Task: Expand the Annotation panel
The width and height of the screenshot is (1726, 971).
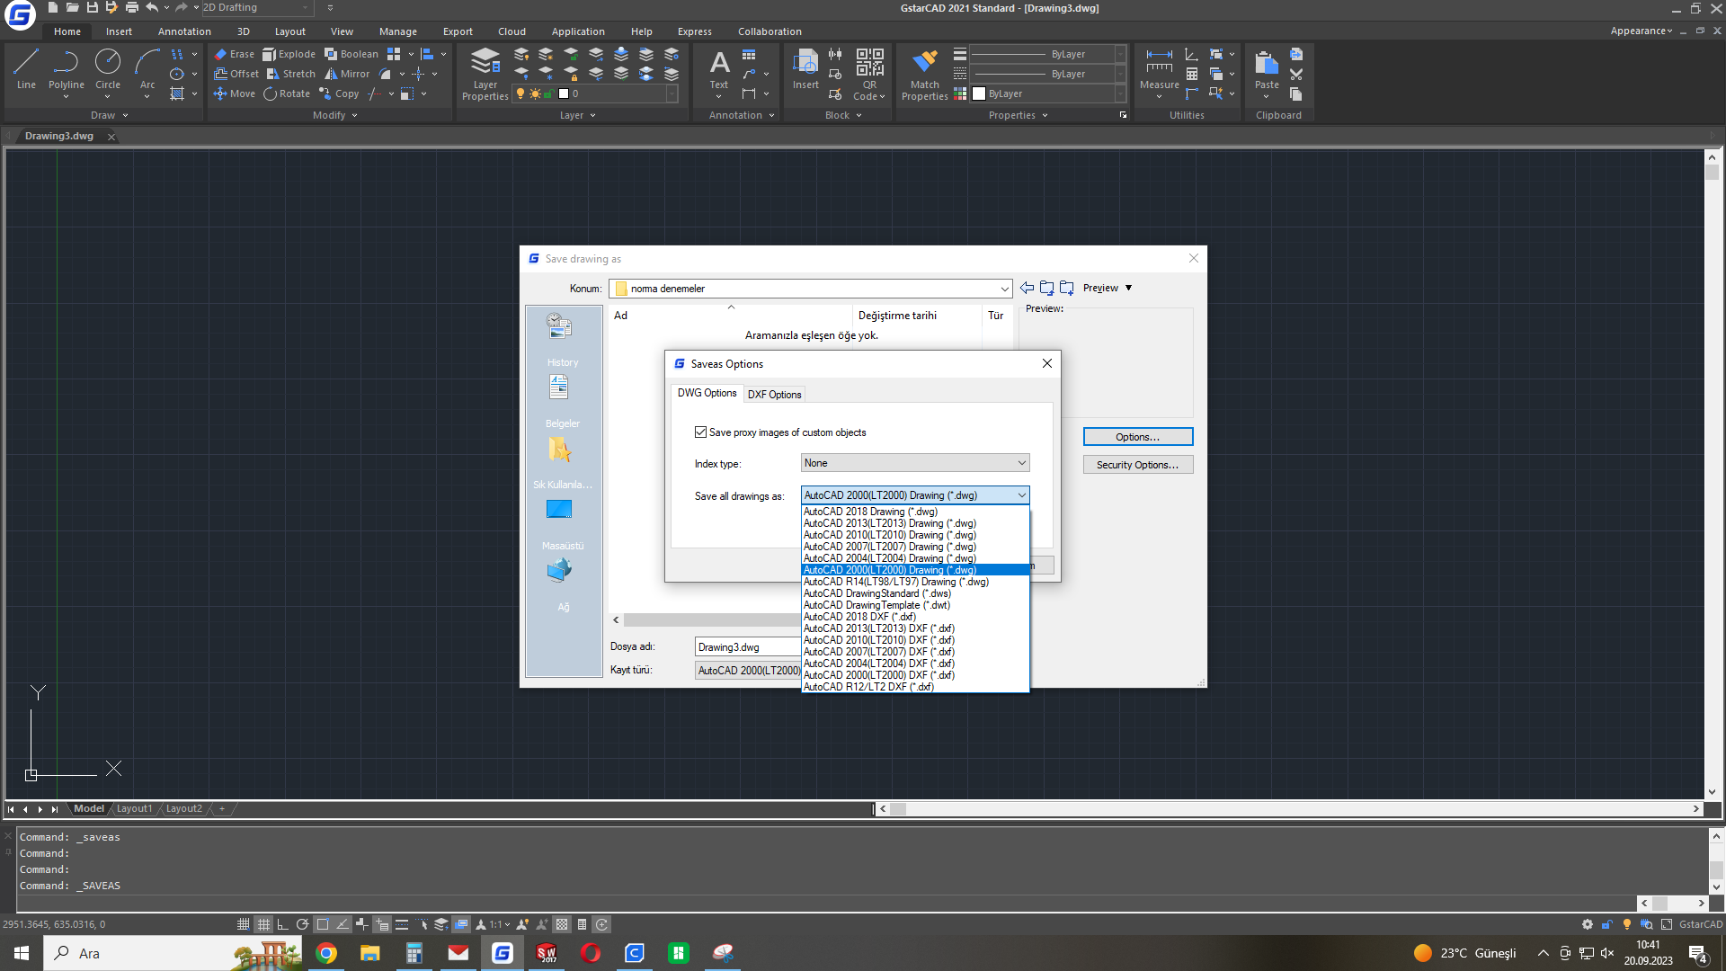Action: (742, 115)
